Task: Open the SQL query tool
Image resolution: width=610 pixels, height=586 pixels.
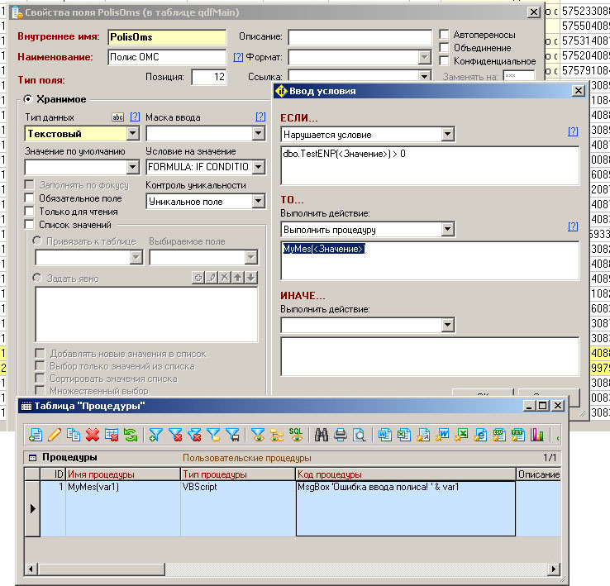Action: coord(296,433)
